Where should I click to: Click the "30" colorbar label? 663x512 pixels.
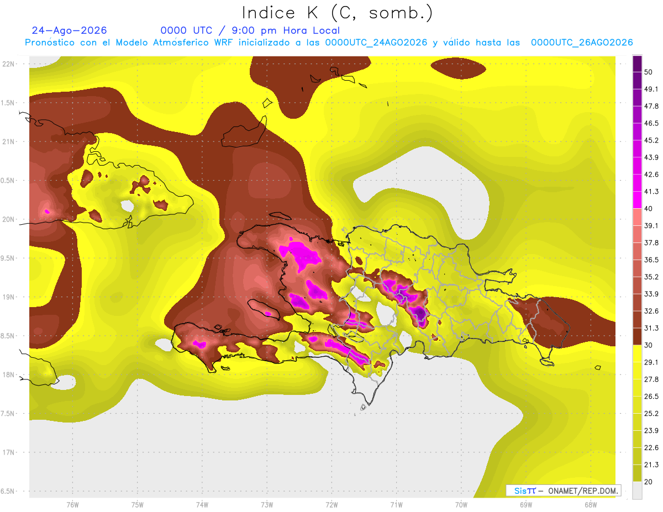(x=649, y=345)
